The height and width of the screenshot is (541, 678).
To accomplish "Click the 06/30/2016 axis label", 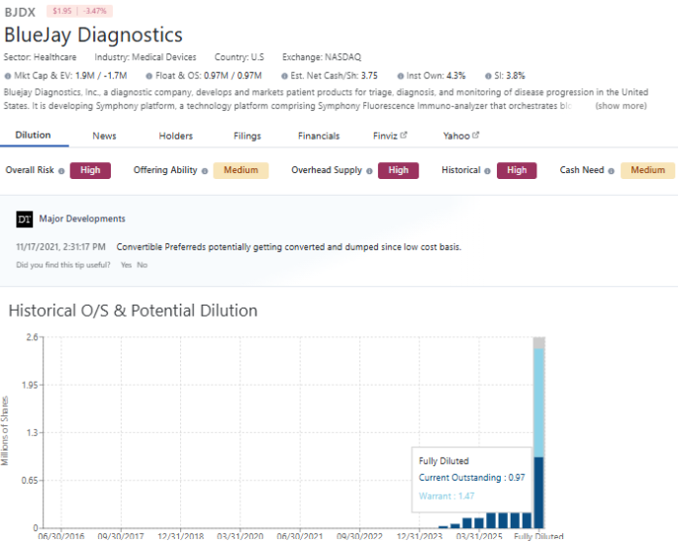I will (x=61, y=536).
